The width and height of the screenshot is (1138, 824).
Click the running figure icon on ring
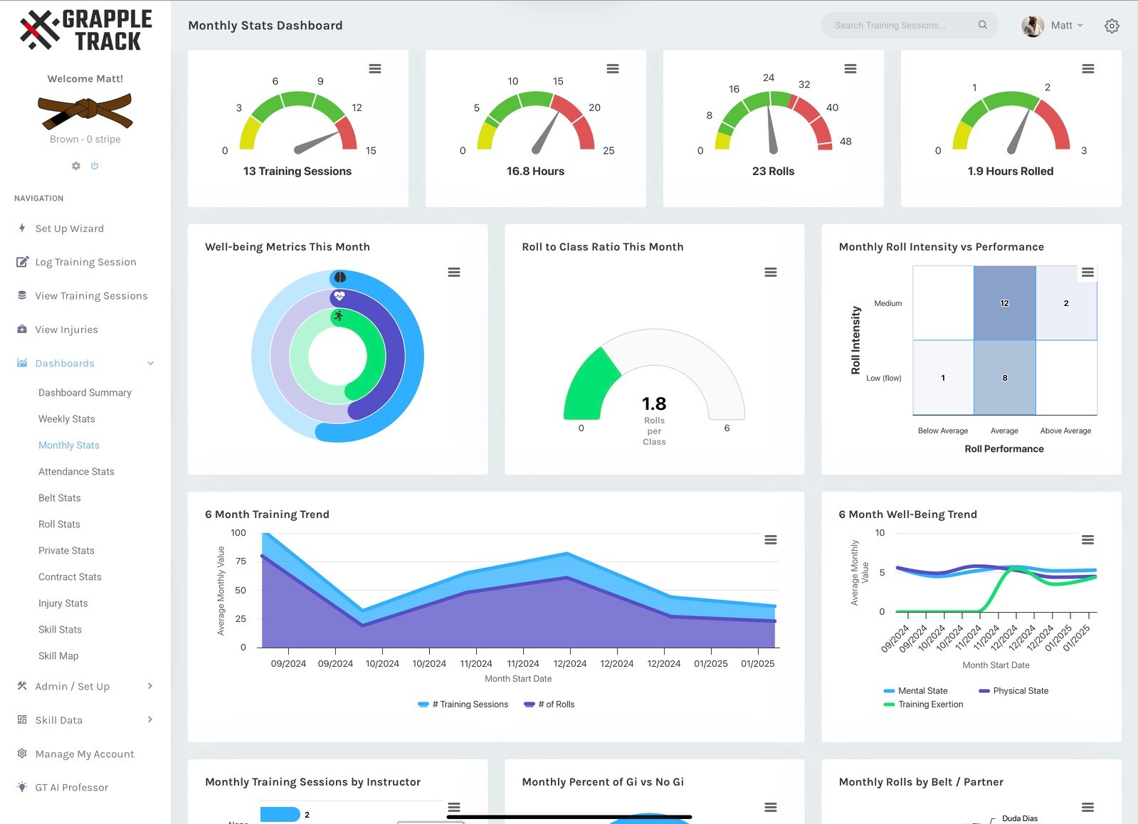pos(339,316)
